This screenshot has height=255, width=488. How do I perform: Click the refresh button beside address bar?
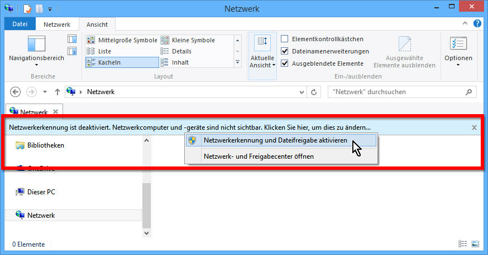tap(314, 92)
